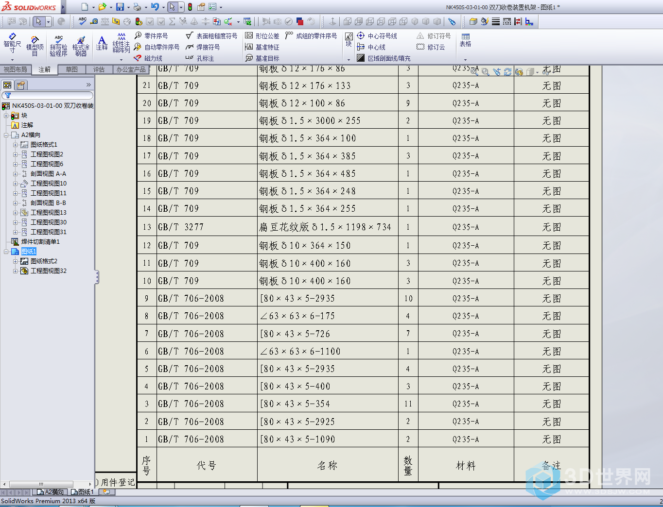Switch to the 注解 tab
663x507 pixels.
(45, 69)
